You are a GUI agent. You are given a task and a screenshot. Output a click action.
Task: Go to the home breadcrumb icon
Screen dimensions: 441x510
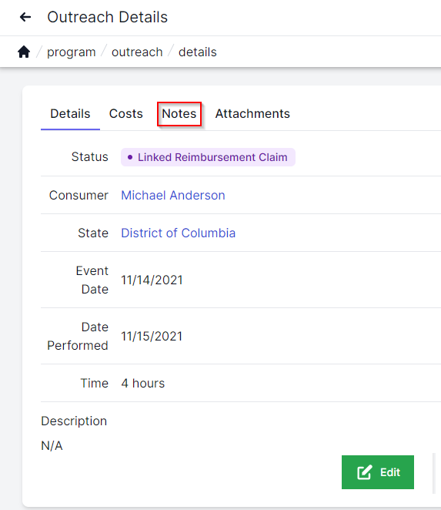tap(24, 52)
